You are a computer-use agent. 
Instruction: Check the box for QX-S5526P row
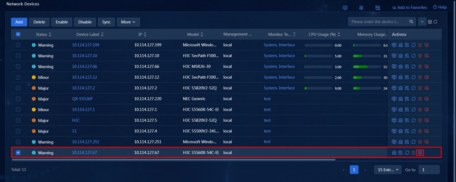point(18,99)
